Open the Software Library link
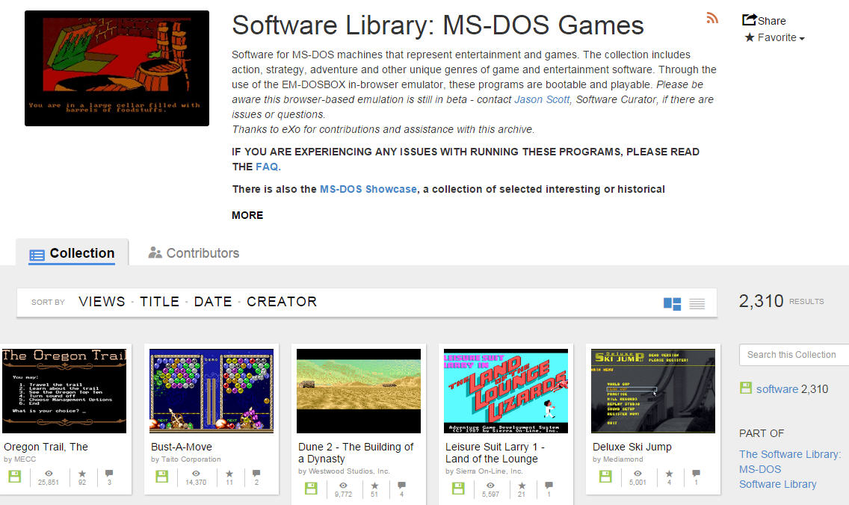 point(777,484)
